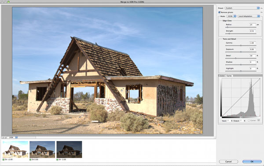Open the 16 Bit mode dropdown
The height and width of the screenshot is (166, 264).
click(231, 16)
